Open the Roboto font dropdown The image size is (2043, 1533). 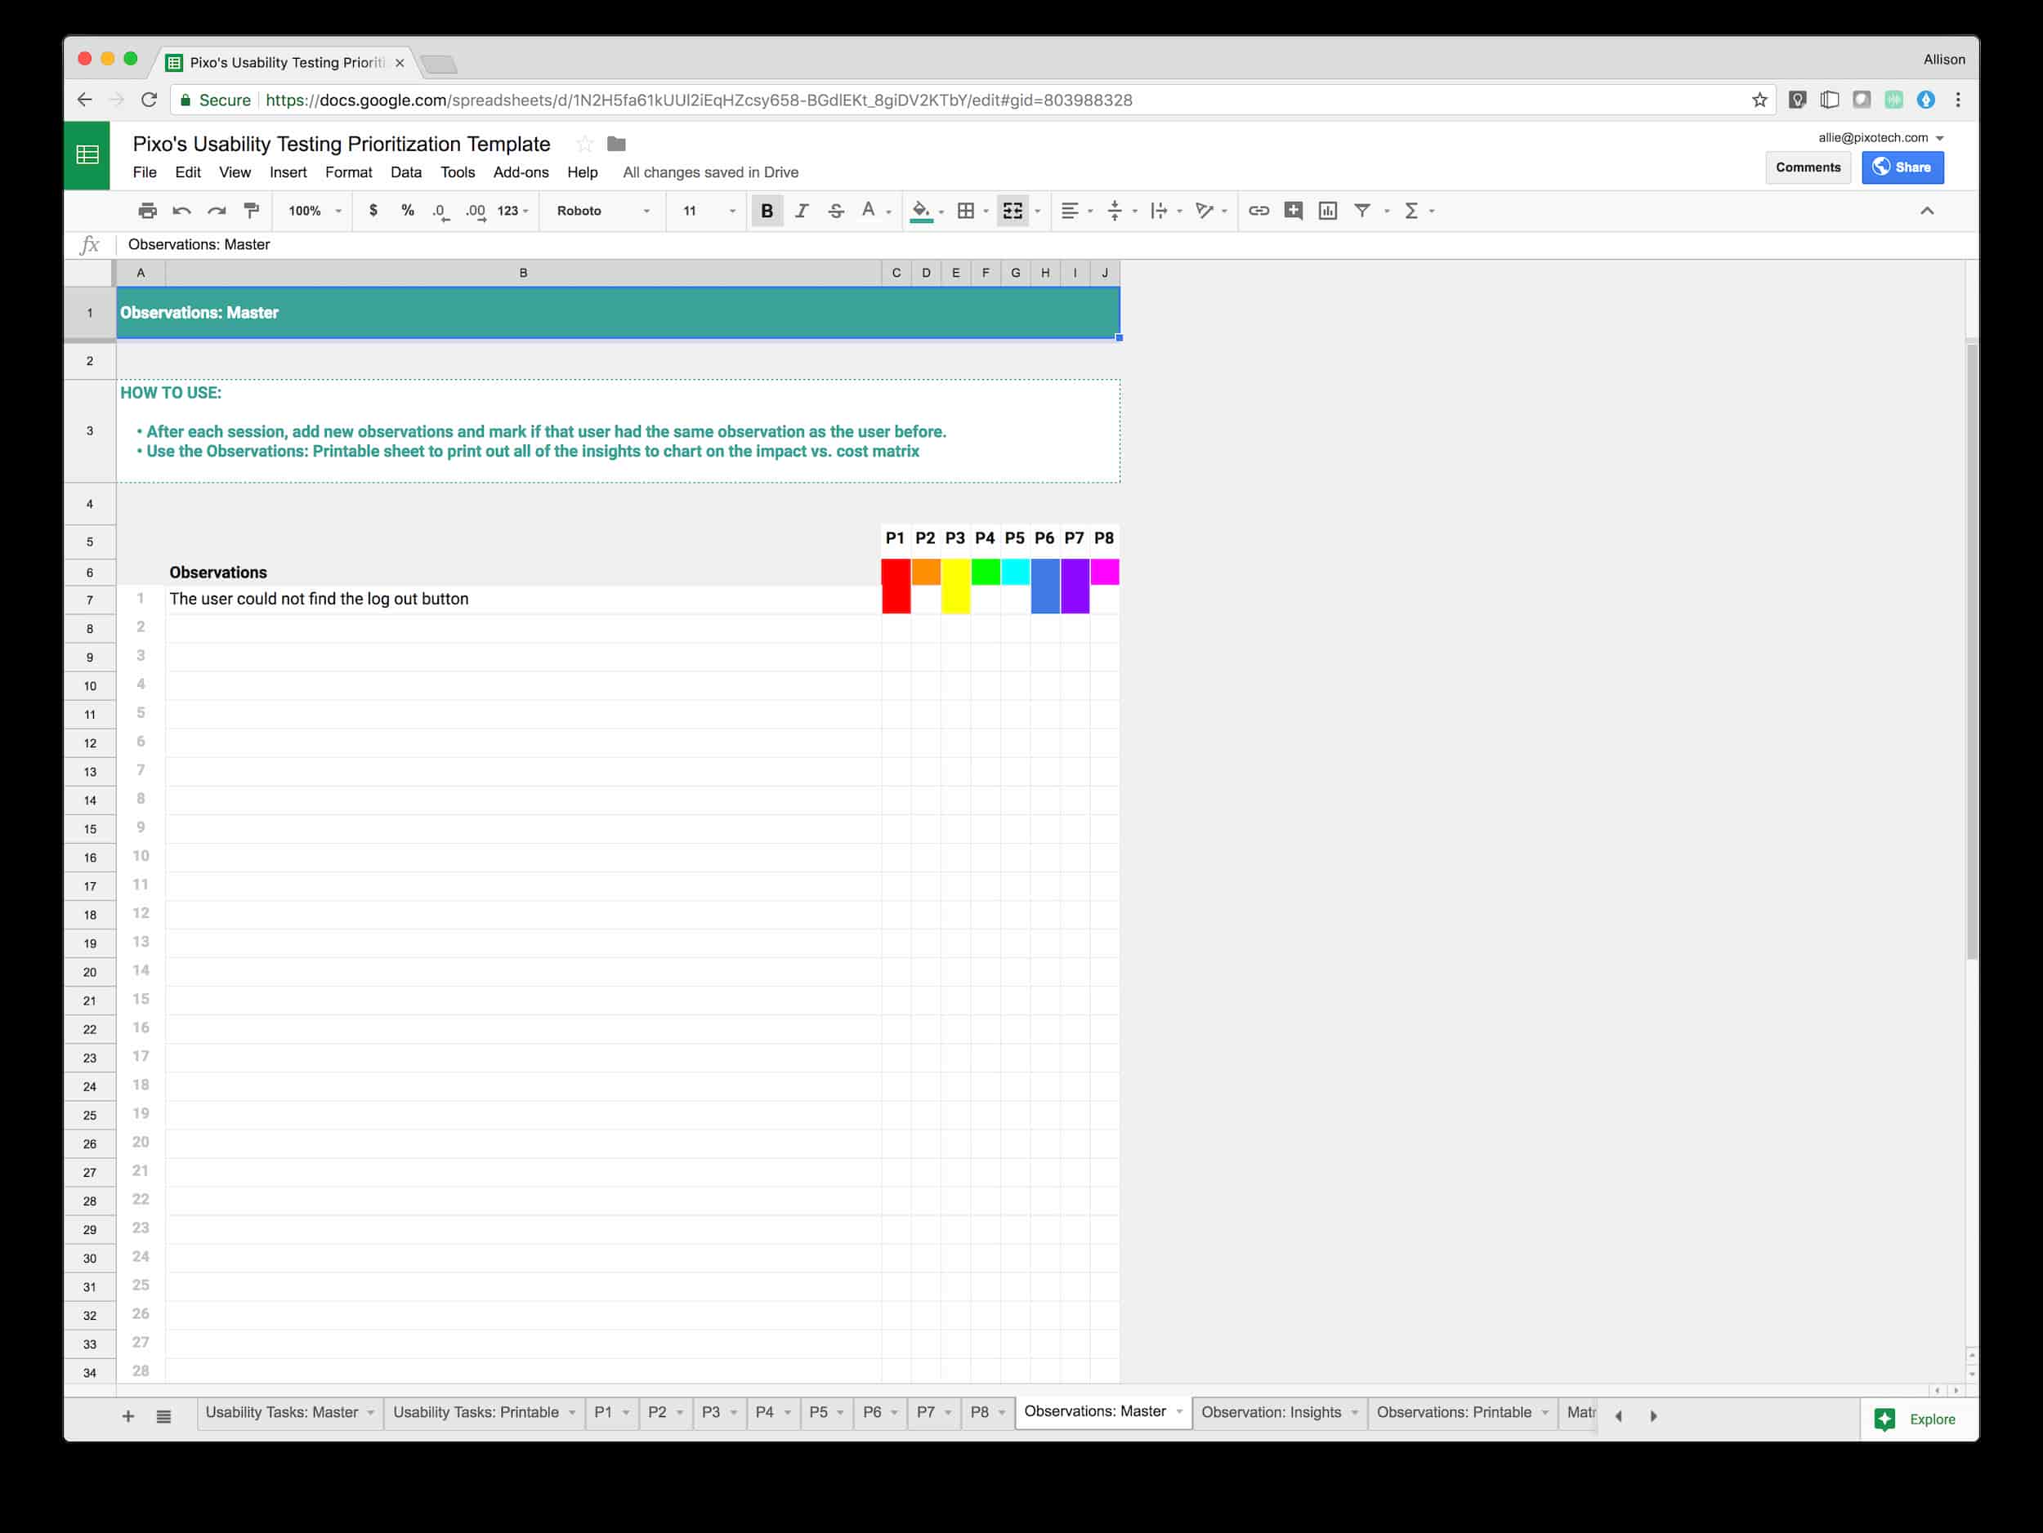pos(603,211)
